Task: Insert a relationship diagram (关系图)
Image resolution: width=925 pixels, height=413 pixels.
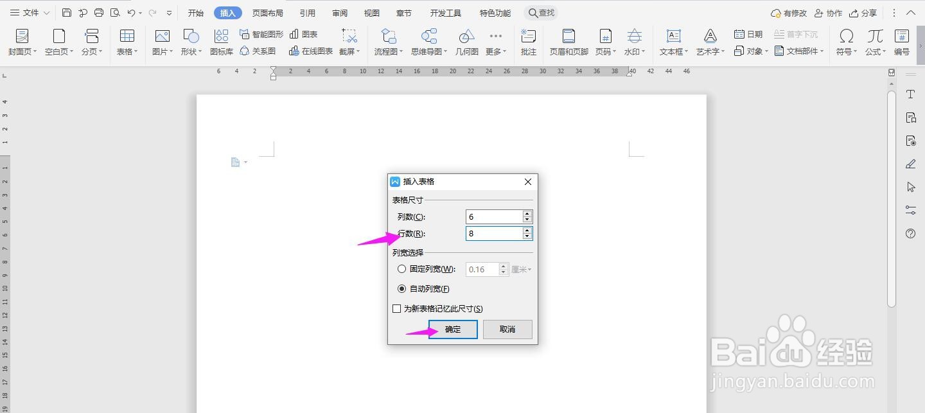Action: [x=258, y=51]
